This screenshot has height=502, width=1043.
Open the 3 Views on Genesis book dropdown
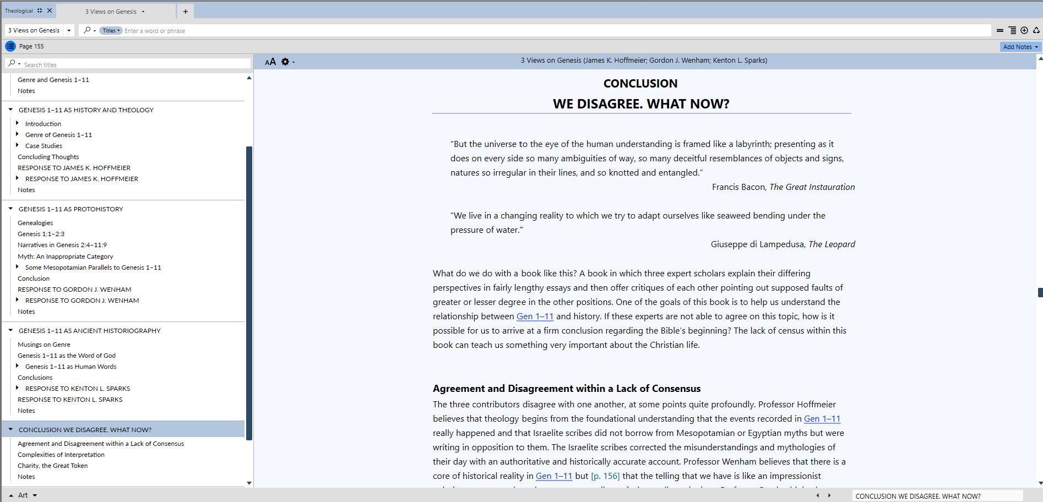click(69, 31)
